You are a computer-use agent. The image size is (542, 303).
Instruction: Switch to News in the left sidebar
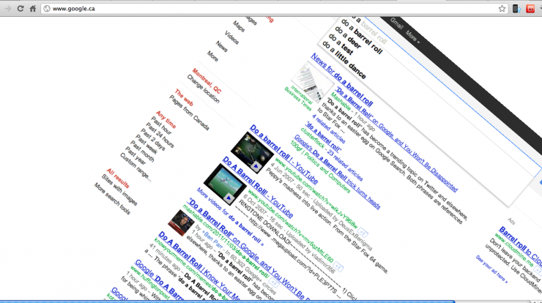[x=222, y=46]
